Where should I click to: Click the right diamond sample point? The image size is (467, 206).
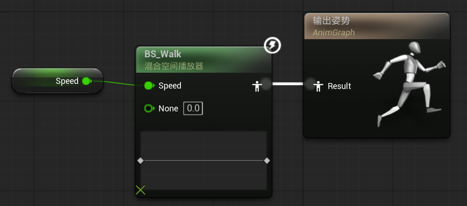pos(267,161)
